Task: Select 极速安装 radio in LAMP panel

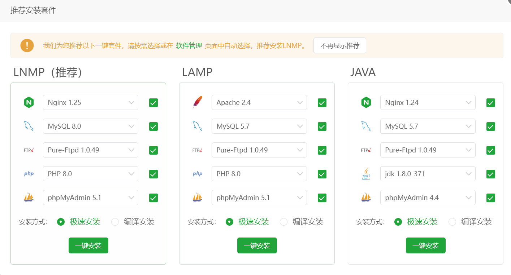Action: pos(230,222)
